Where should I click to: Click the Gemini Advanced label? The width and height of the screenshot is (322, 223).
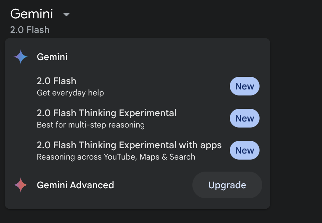coord(75,185)
